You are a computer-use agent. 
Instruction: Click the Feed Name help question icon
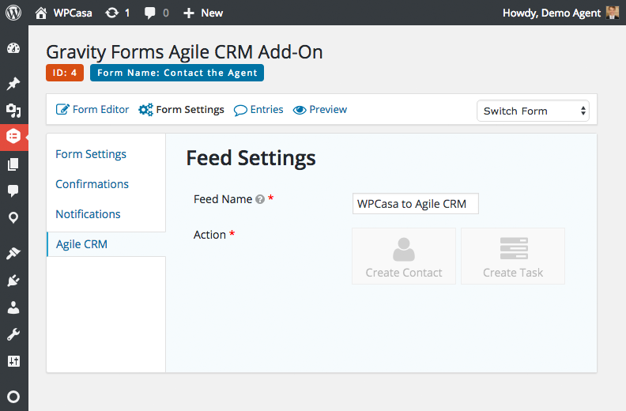(x=260, y=199)
